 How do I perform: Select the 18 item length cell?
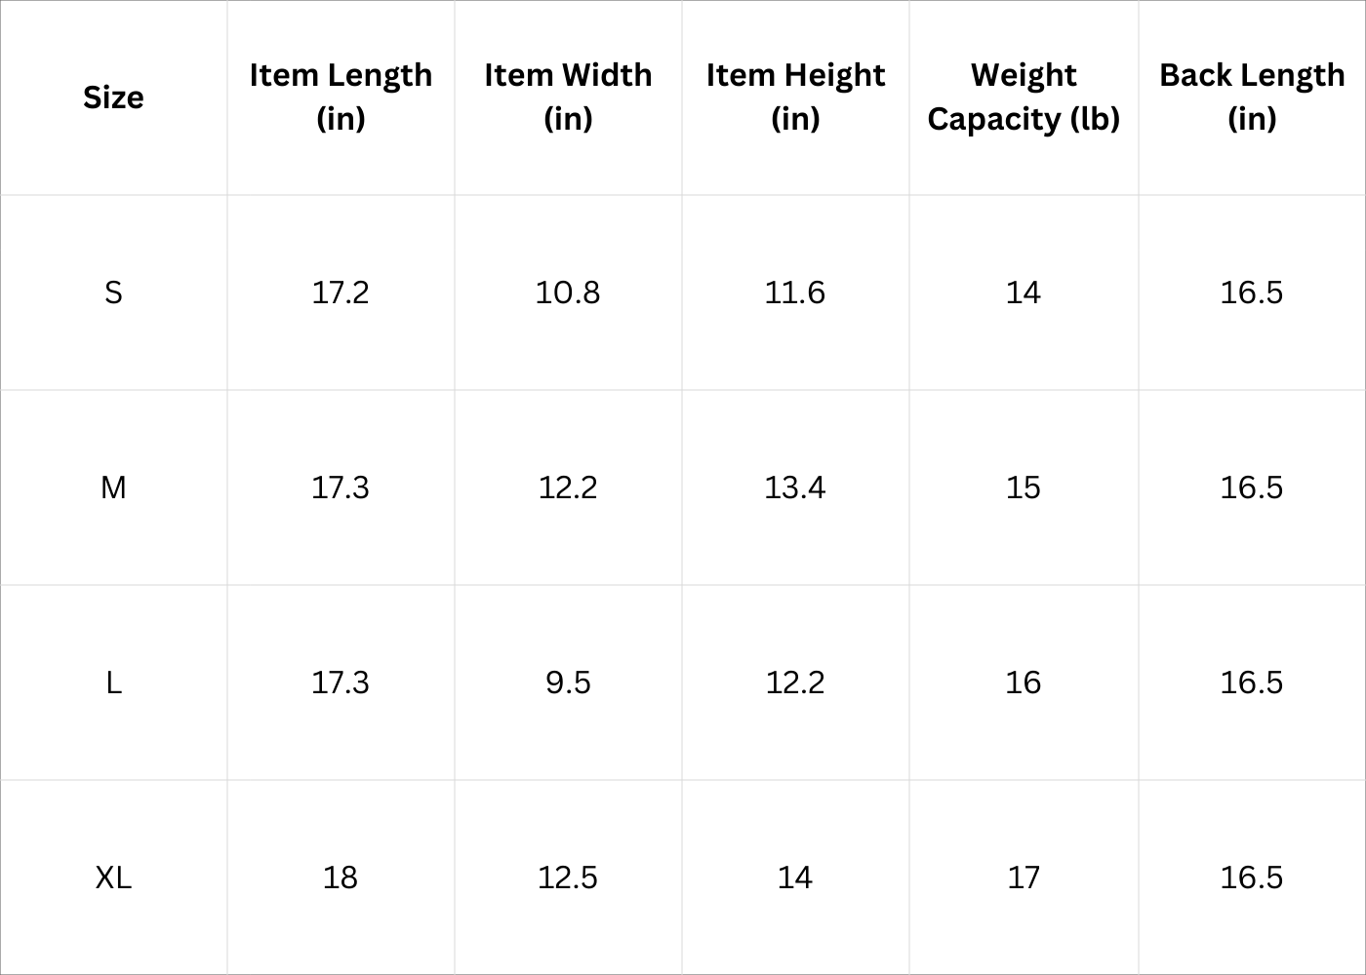341,877
